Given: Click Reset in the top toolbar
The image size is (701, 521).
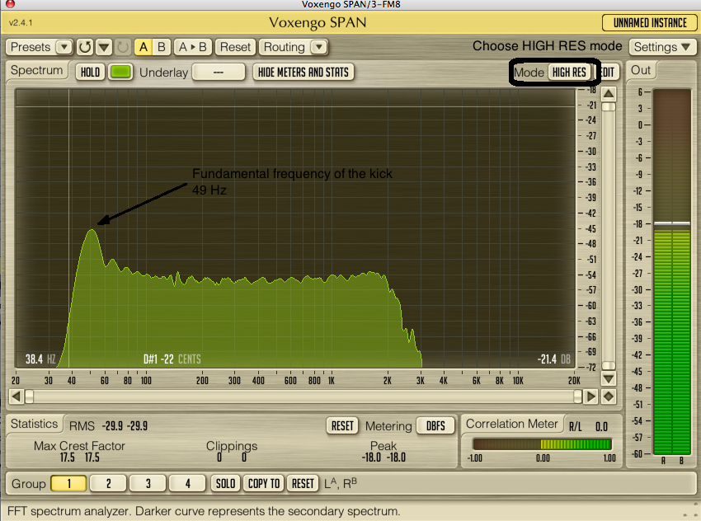Looking at the screenshot, I should point(235,47).
